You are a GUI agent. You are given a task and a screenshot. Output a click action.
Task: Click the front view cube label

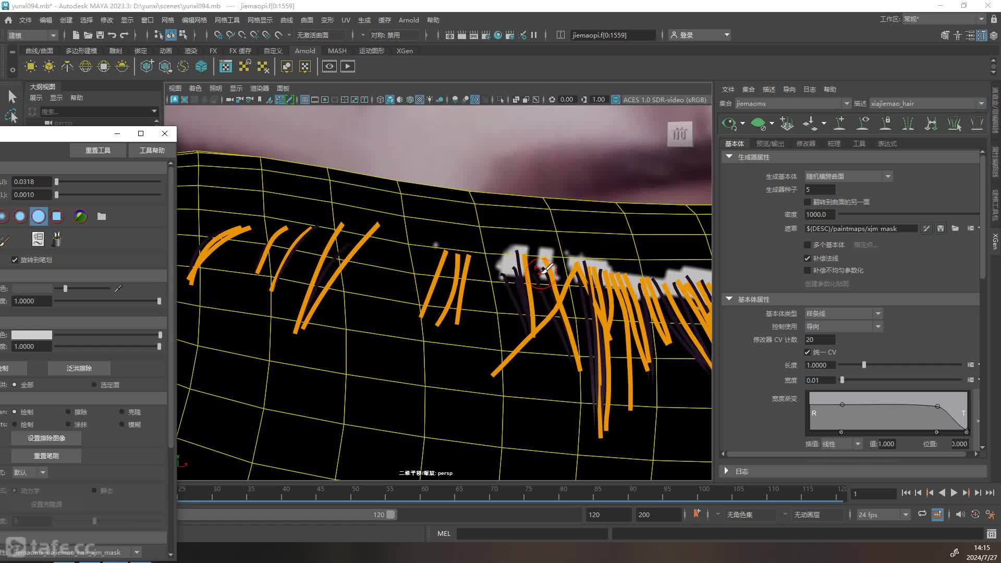(x=680, y=134)
